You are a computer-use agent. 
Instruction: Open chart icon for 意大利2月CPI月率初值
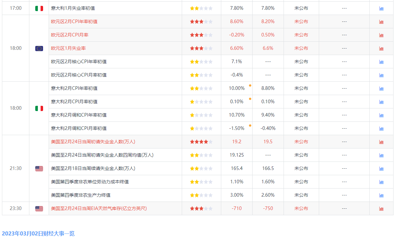coord(381,102)
